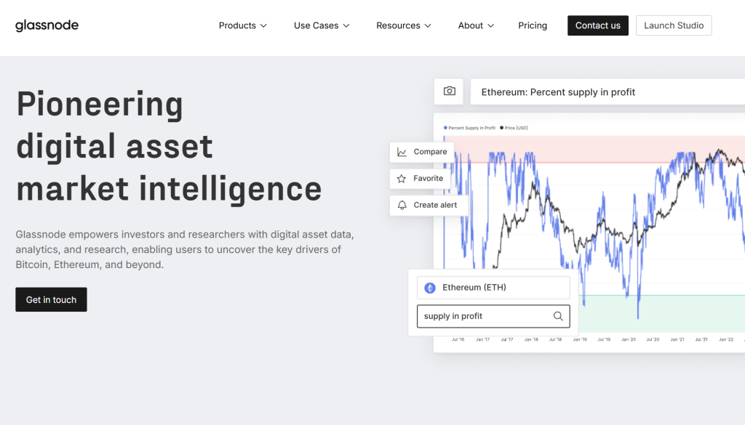Open the Resources dropdown menu
745x425 pixels.
pyautogui.click(x=403, y=25)
